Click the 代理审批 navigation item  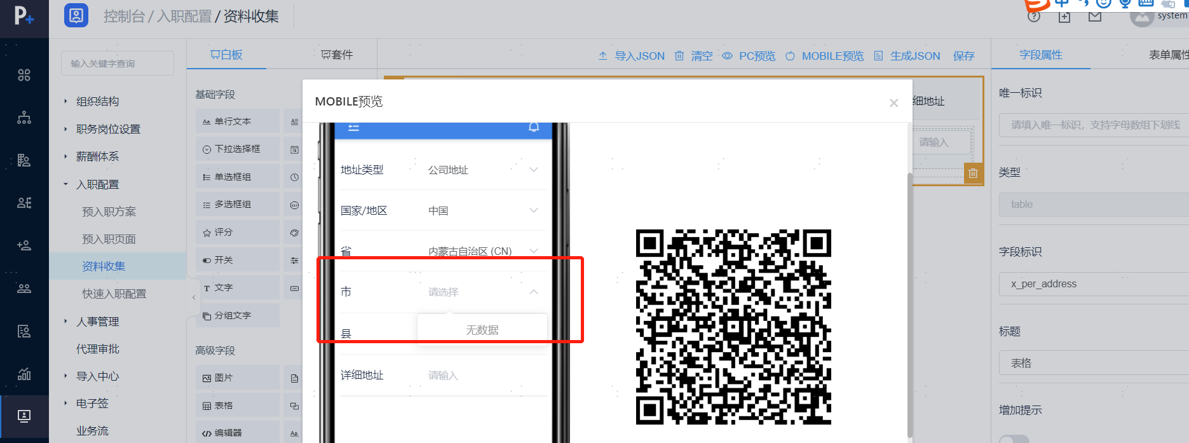(x=98, y=349)
